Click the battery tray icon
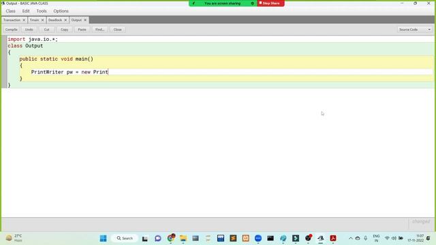 coord(401,238)
